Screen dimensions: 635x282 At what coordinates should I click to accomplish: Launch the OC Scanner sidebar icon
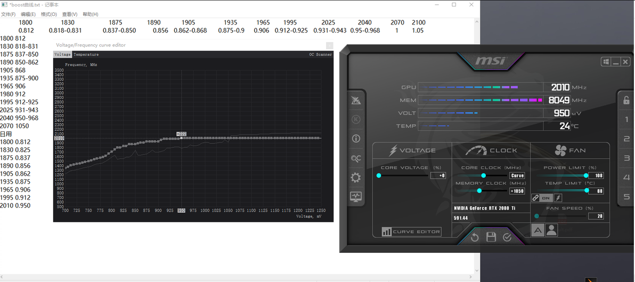(356, 158)
